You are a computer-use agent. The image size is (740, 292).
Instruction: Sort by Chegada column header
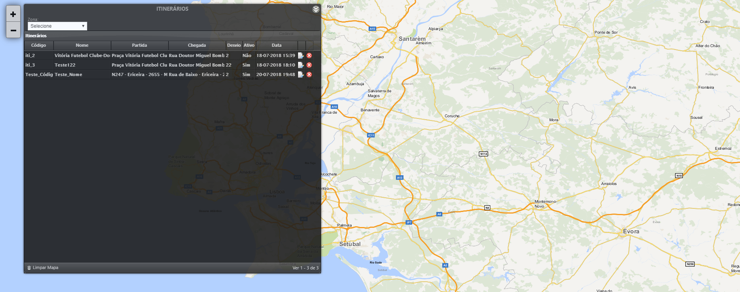coord(197,45)
